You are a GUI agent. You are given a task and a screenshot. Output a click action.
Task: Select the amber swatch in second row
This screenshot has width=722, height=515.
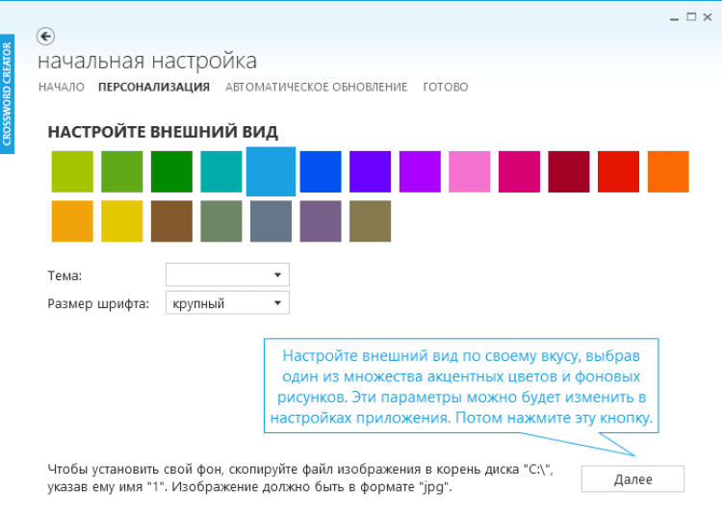pyautogui.click(x=72, y=220)
